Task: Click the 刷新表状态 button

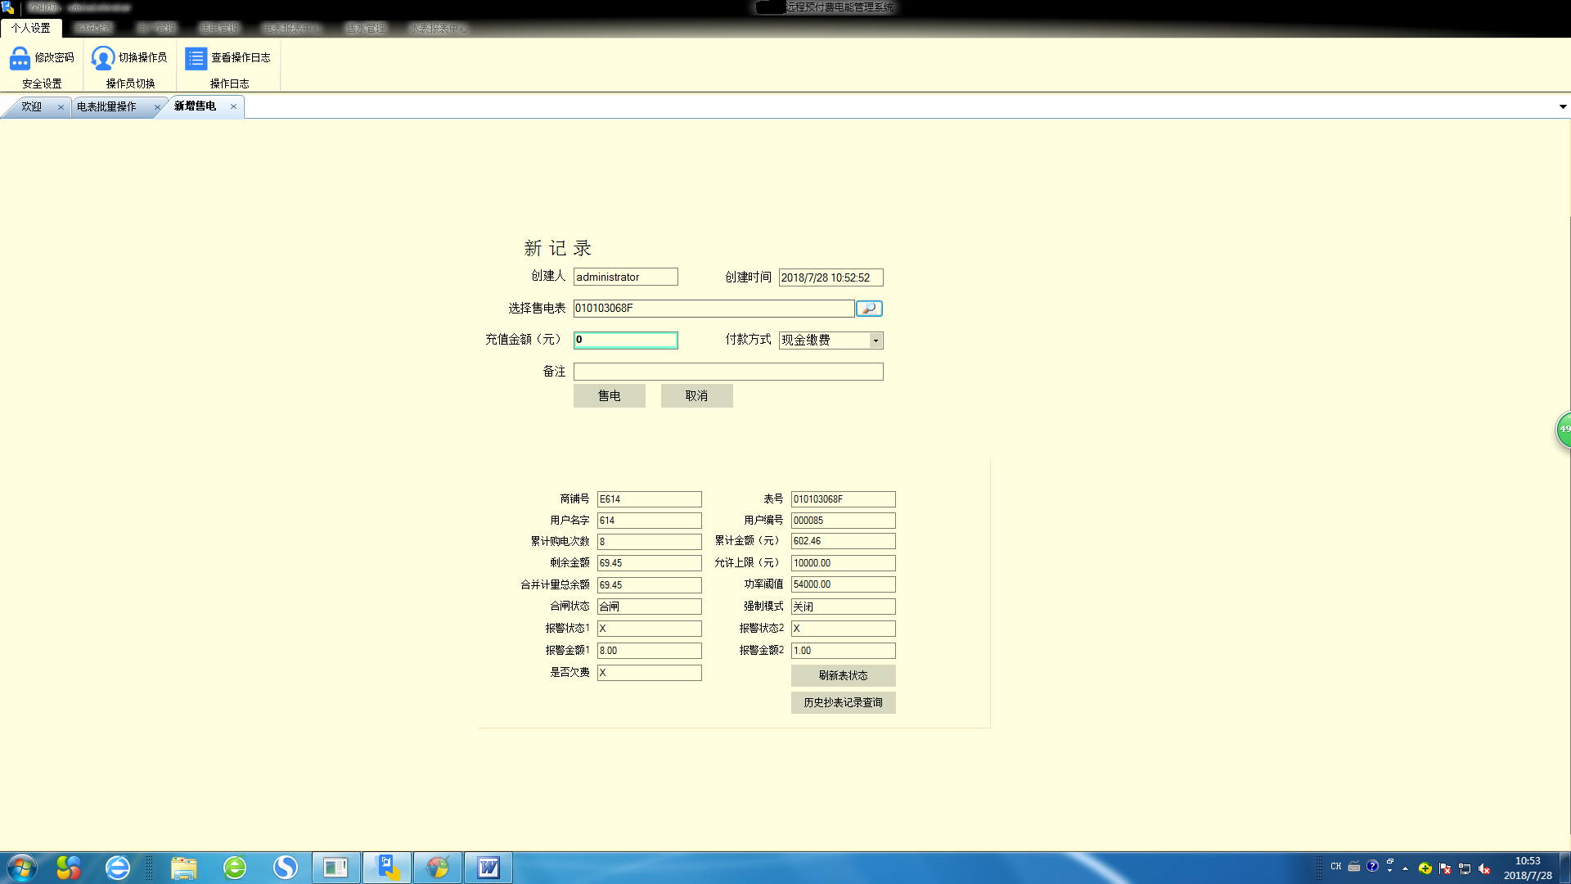Action: 843,676
